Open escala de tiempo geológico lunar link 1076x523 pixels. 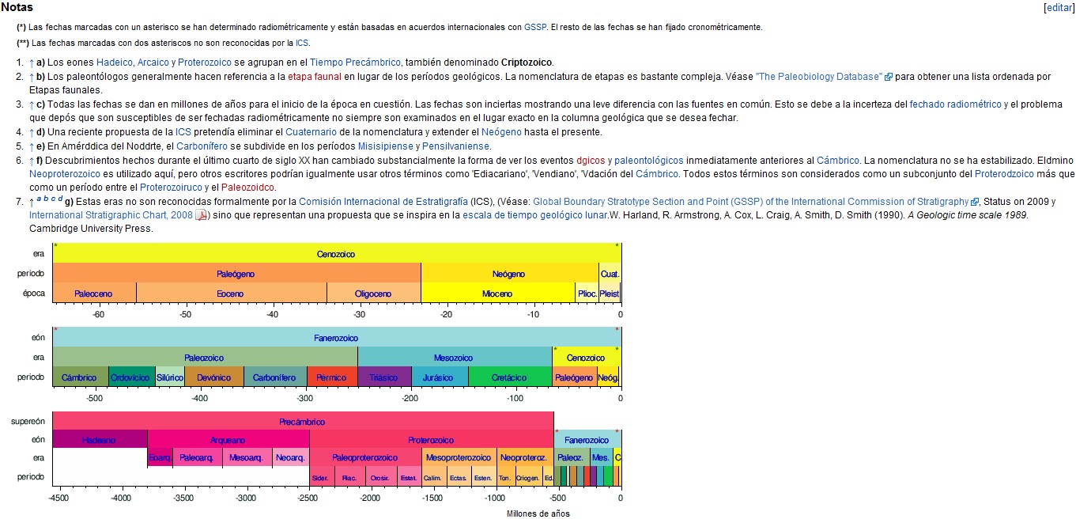535,214
